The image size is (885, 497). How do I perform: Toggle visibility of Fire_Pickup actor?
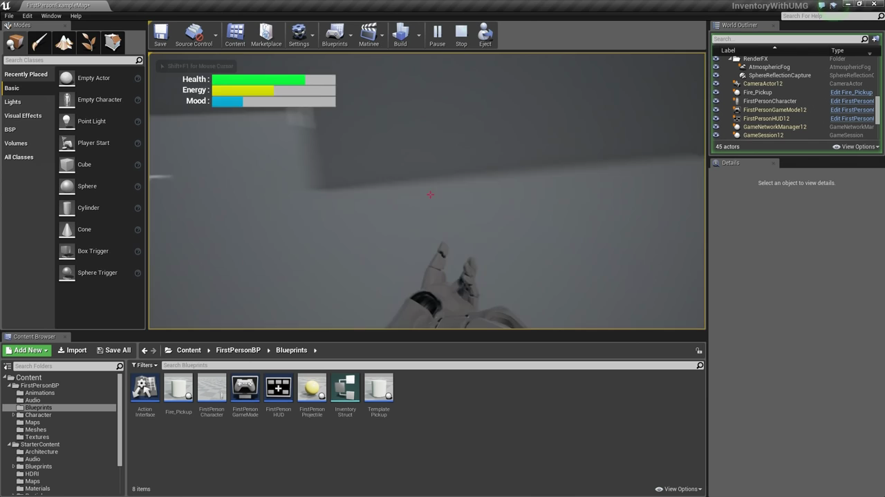(716, 92)
